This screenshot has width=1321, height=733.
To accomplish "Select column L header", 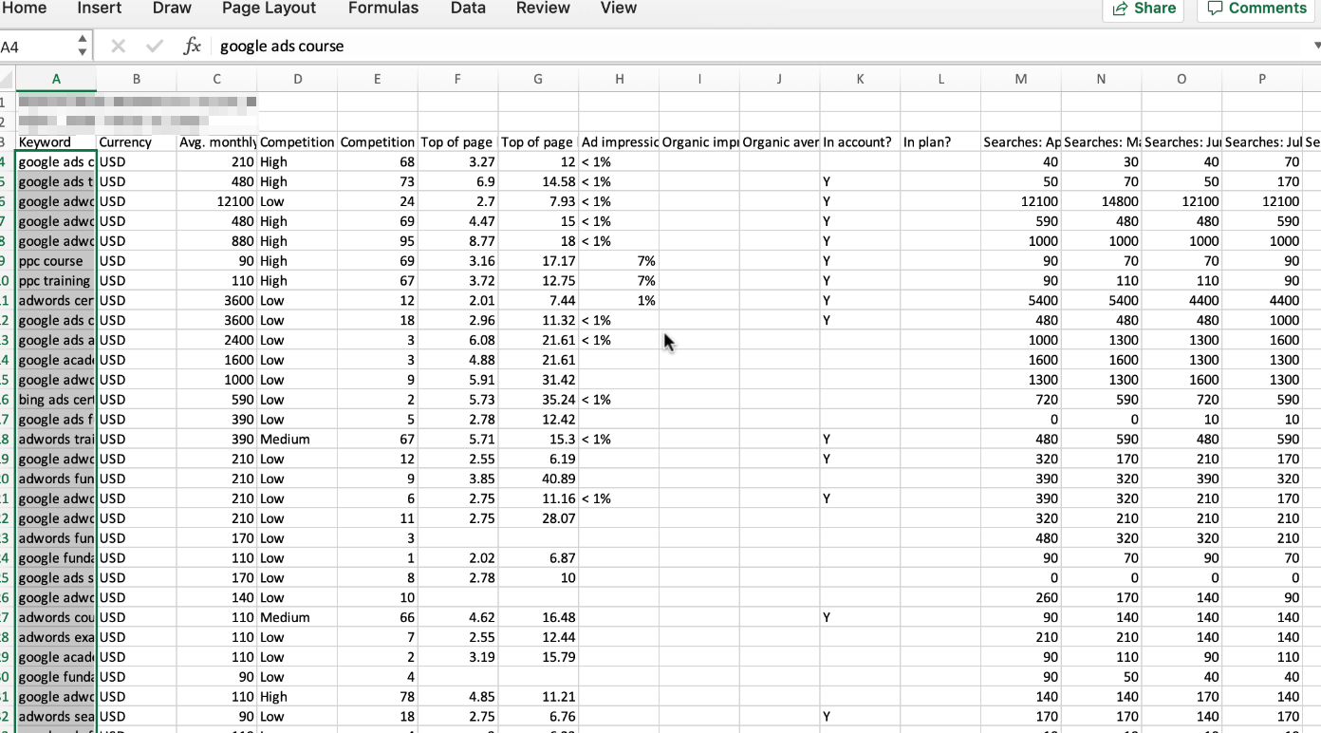I will [940, 79].
